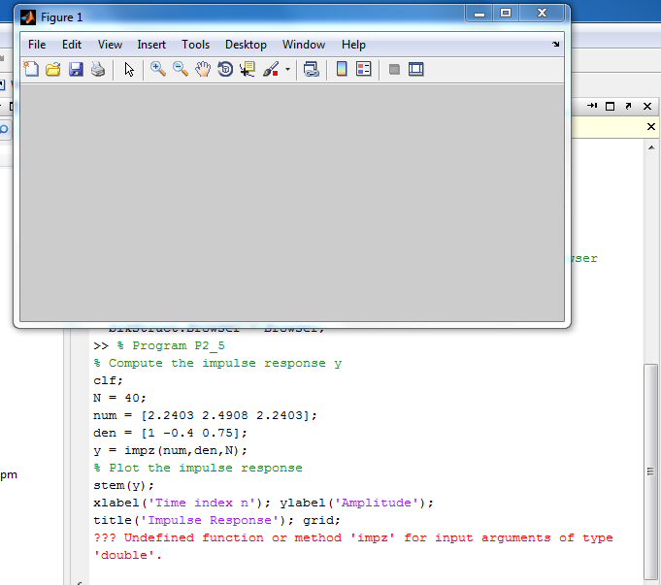Toggle Insert Legend in figure toolbar
Screen dimensions: 661x585
364,70
